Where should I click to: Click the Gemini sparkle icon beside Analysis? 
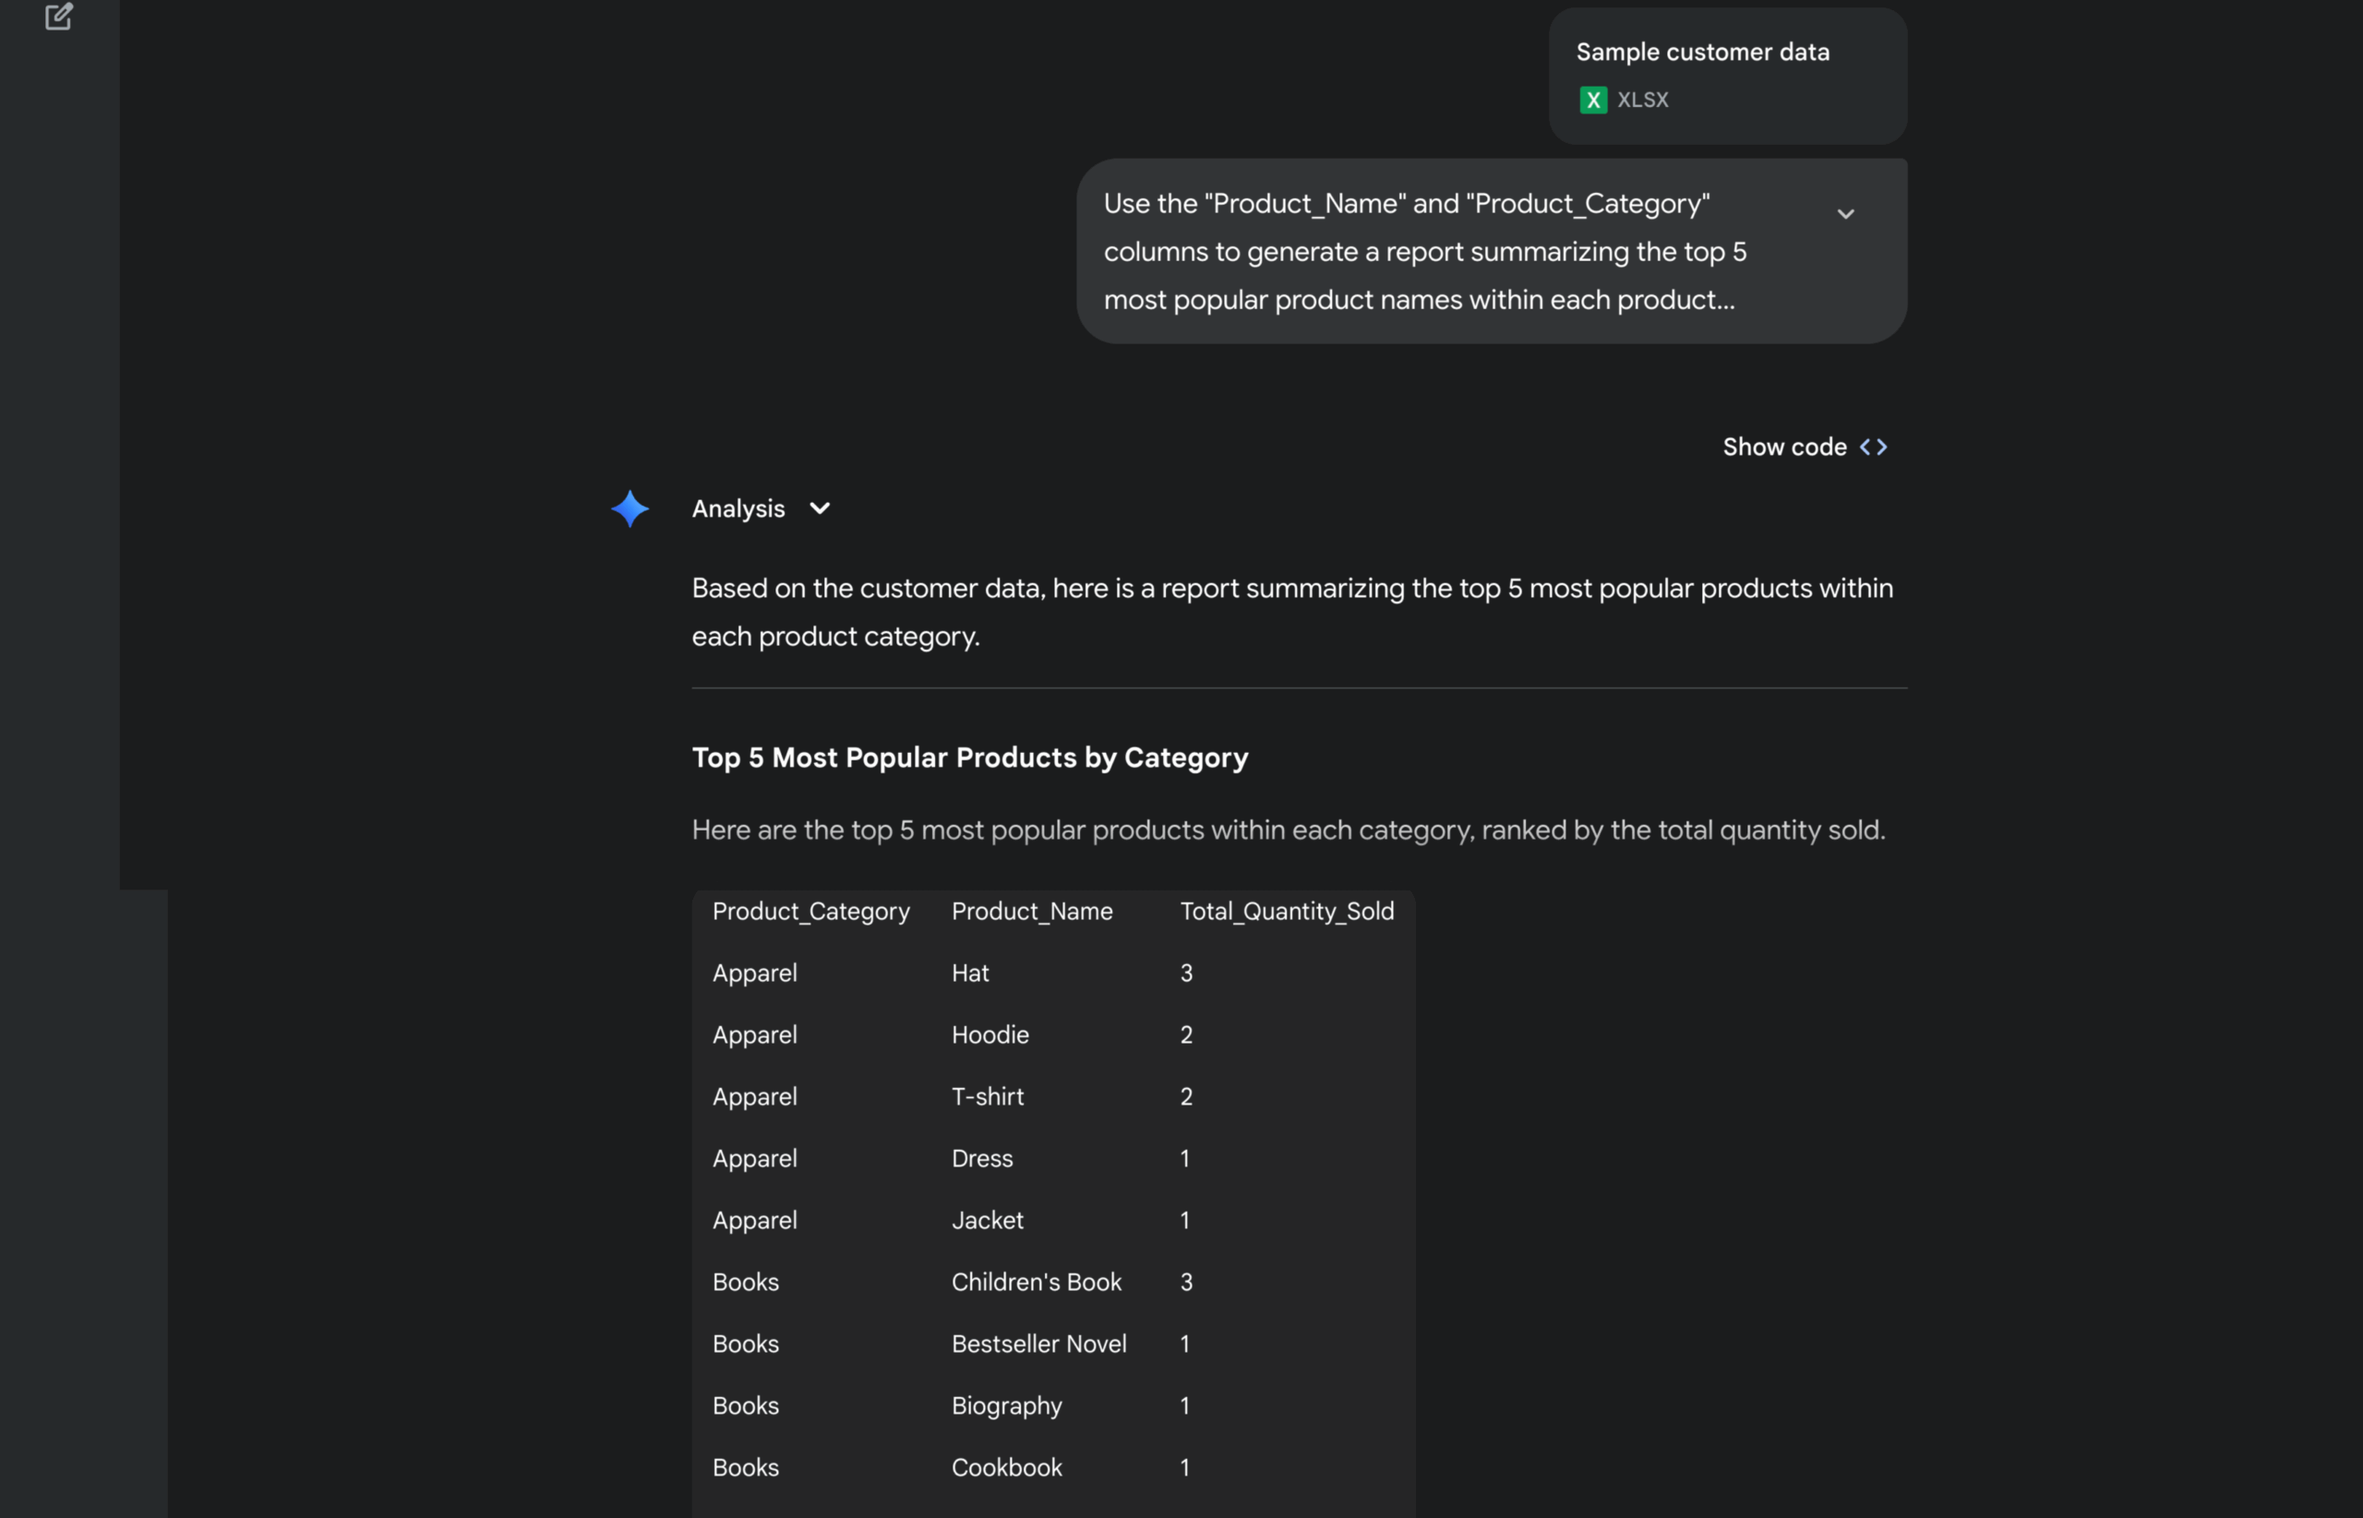(x=630, y=508)
